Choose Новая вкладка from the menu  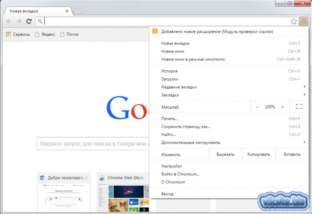[229, 43]
